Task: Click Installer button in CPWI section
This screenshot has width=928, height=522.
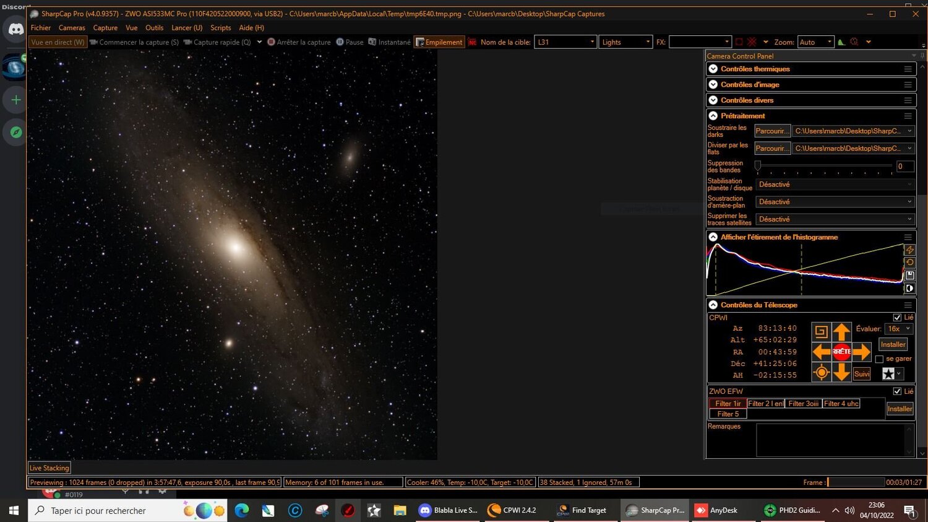Action: pos(893,345)
